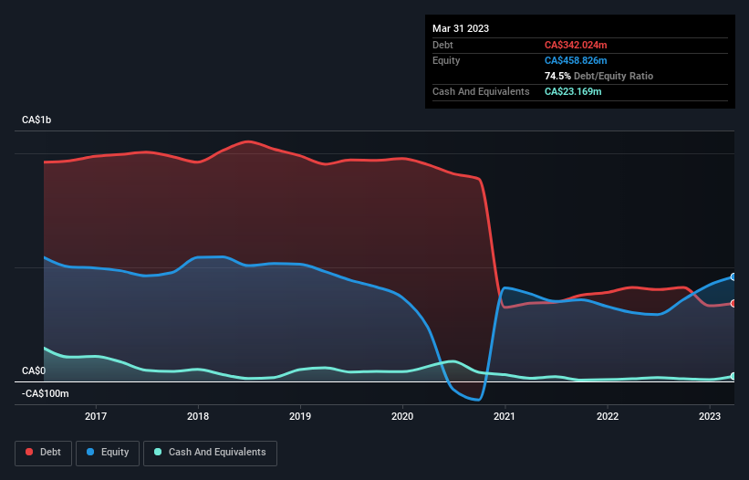This screenshot has width=749, height=480.
Task: Click the Mar 31 2023 tooltip date
Action: 461,28
